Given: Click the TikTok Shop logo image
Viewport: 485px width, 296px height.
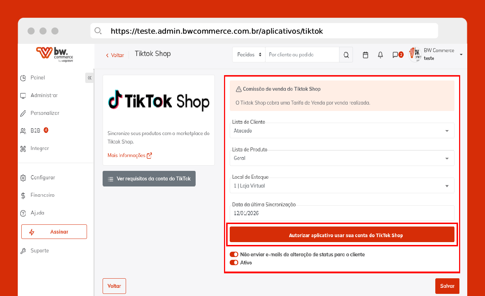Looking at the screenshot, I should pos(159,101).
